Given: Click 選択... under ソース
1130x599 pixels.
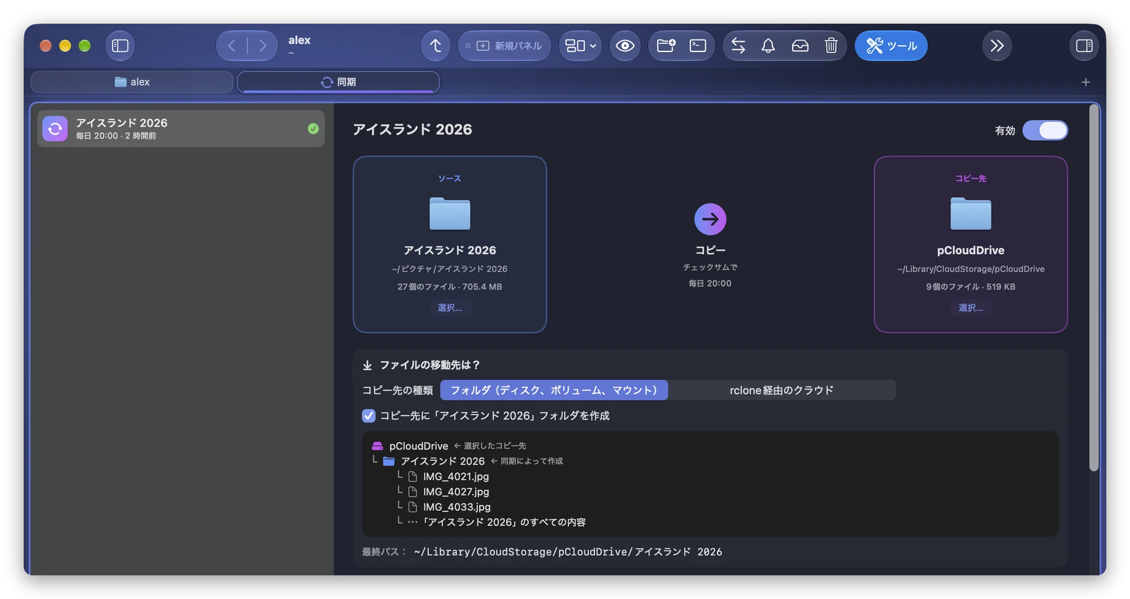Looking at the screenshot, I should pyautogui.click(x=450, y=308).
